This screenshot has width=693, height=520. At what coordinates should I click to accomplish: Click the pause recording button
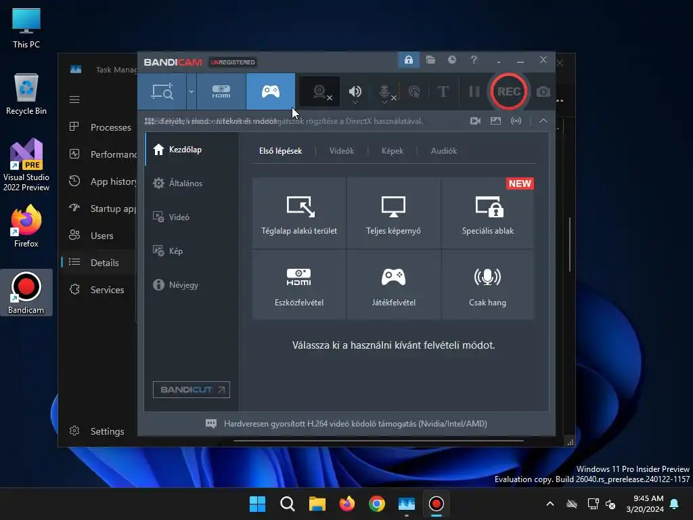(x=474, y=91)
